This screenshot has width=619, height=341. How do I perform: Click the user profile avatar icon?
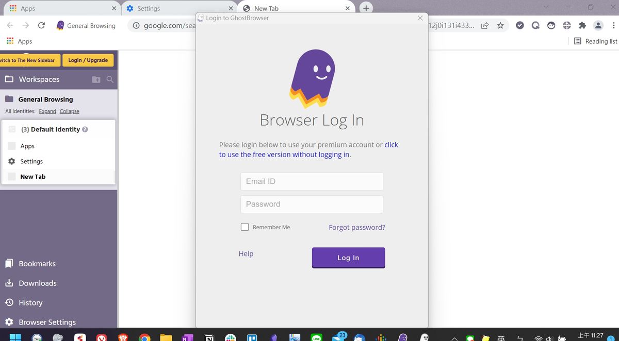598,25
